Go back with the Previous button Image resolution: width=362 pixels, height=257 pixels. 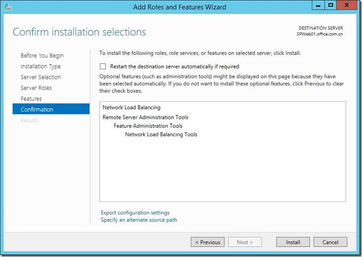[208, 242]
